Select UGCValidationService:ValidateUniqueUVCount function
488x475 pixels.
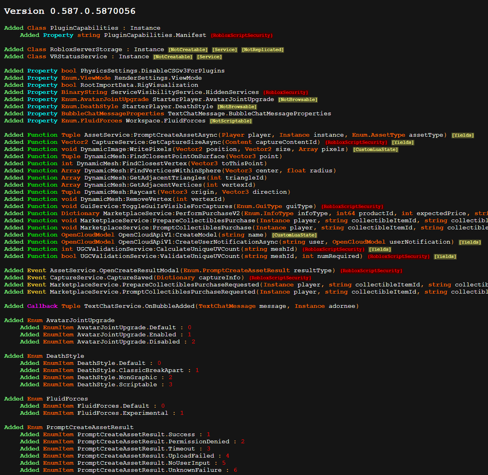[x=160, y=256]
